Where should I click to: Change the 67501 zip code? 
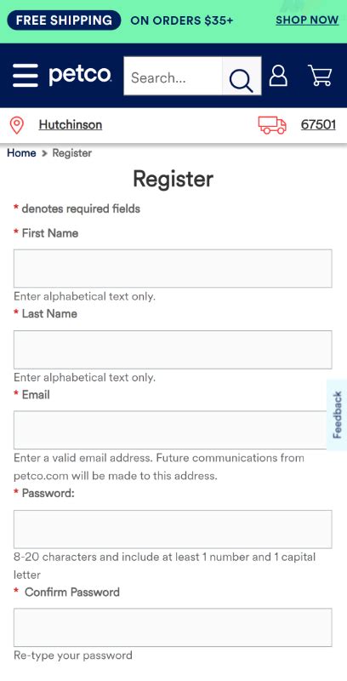318,124
